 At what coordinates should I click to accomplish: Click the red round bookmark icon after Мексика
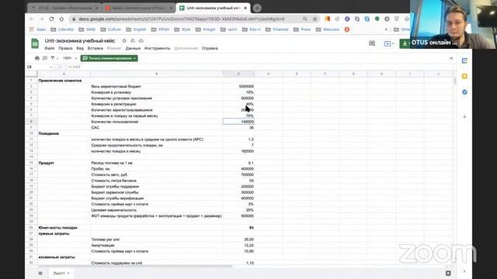tap(347, 29)
